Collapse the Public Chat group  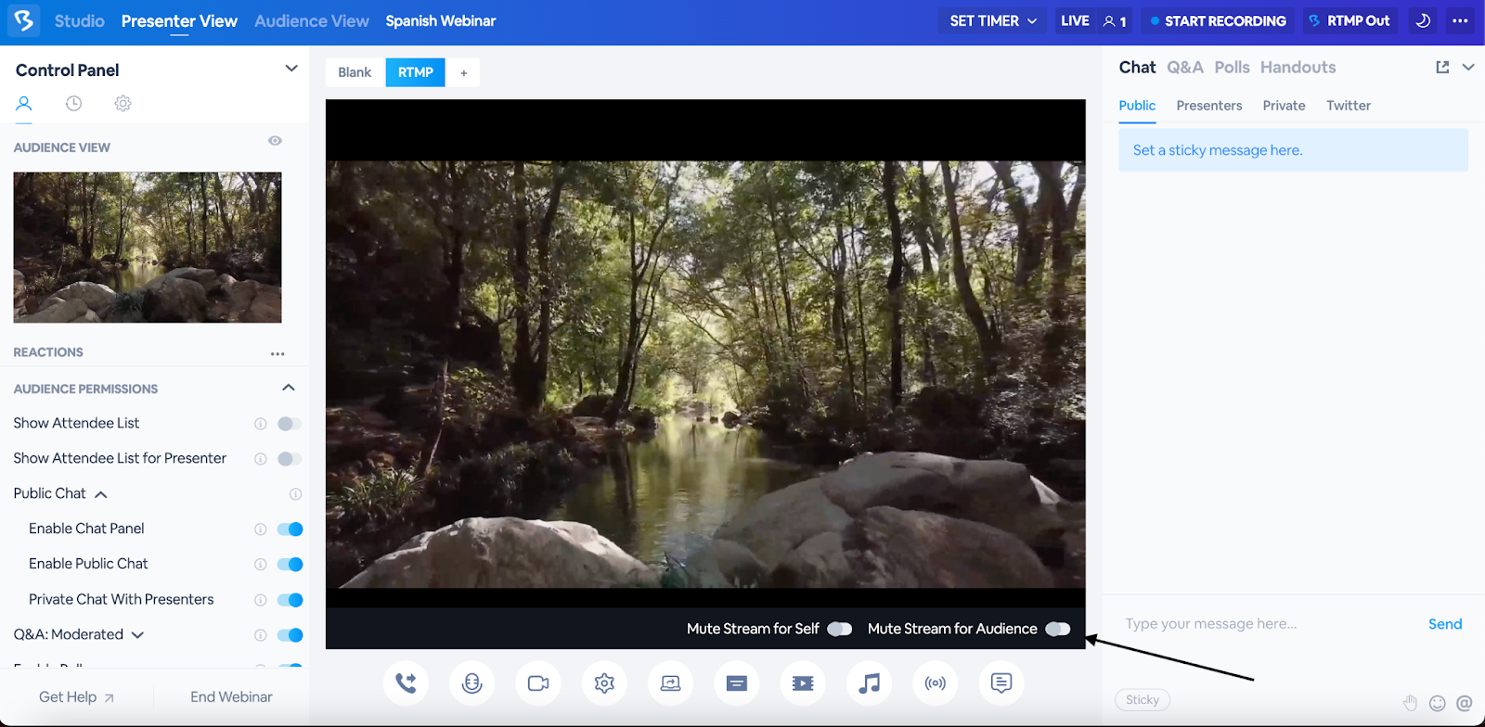(101, 494)
